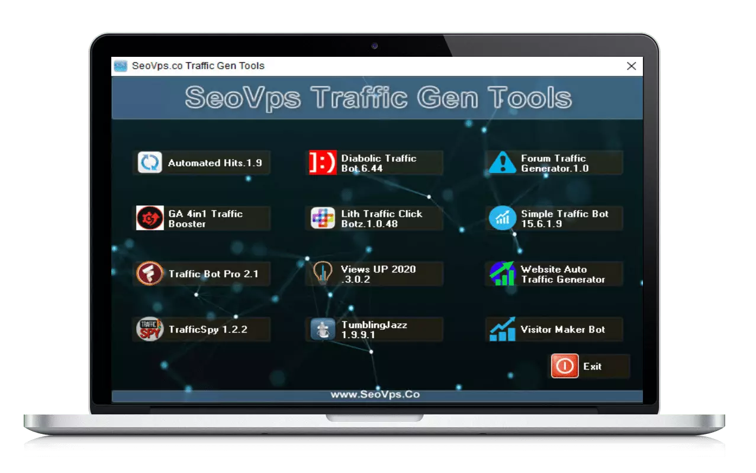
Task: Click the red Diabolic Traffic Bot icon
Action: click(323, 162)
